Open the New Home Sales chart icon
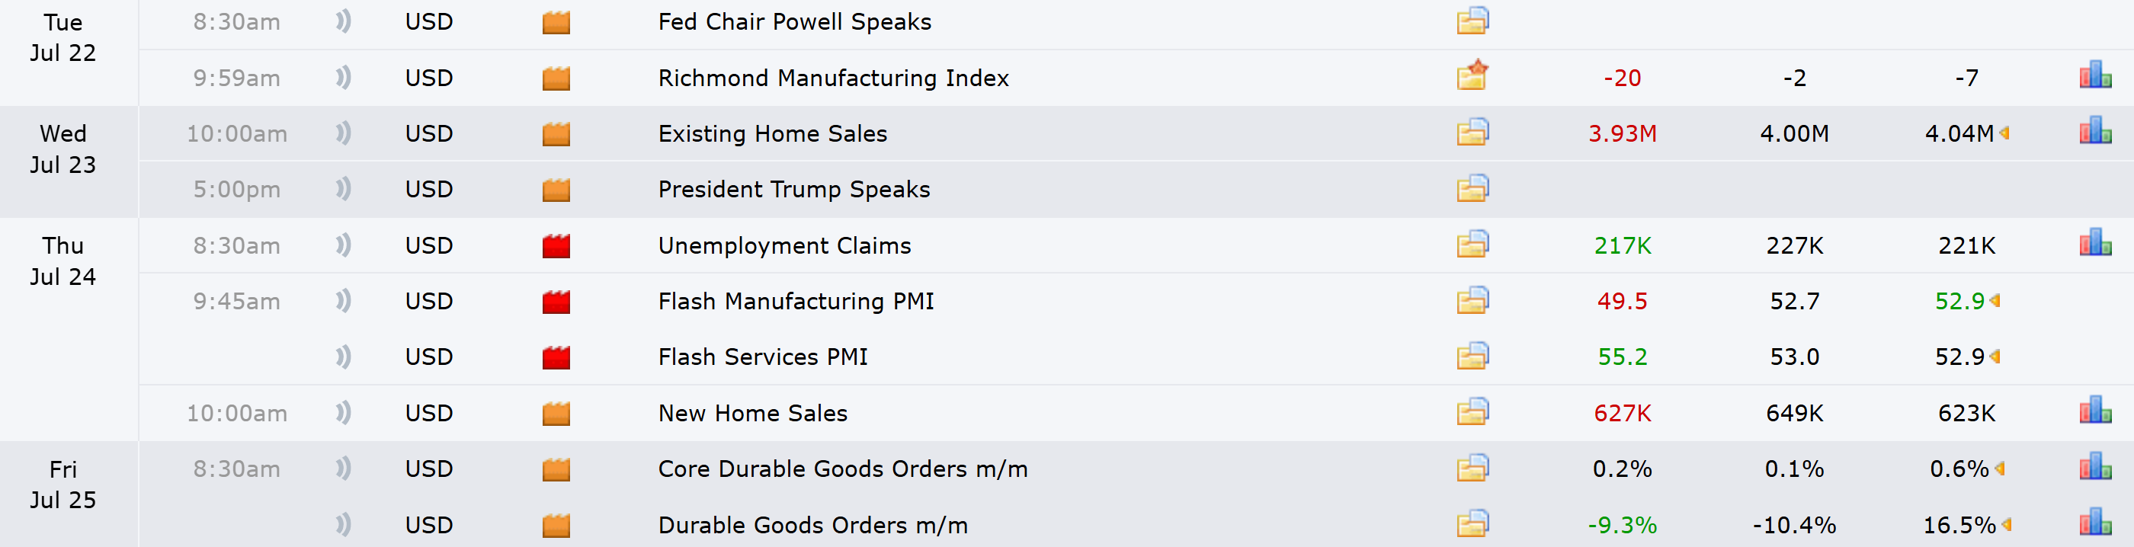This screenshot has height=547, width=2134. (2094, 411)
